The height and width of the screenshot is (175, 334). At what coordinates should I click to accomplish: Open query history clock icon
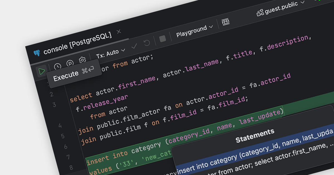coord(57,67)
